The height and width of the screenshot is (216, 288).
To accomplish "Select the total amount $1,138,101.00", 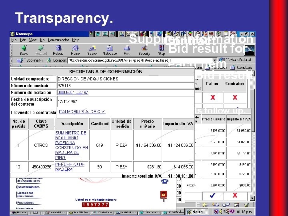I will click(181, 176).
